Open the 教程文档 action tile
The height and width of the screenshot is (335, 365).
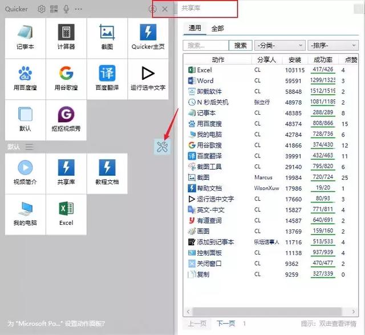tap(107, 173)
